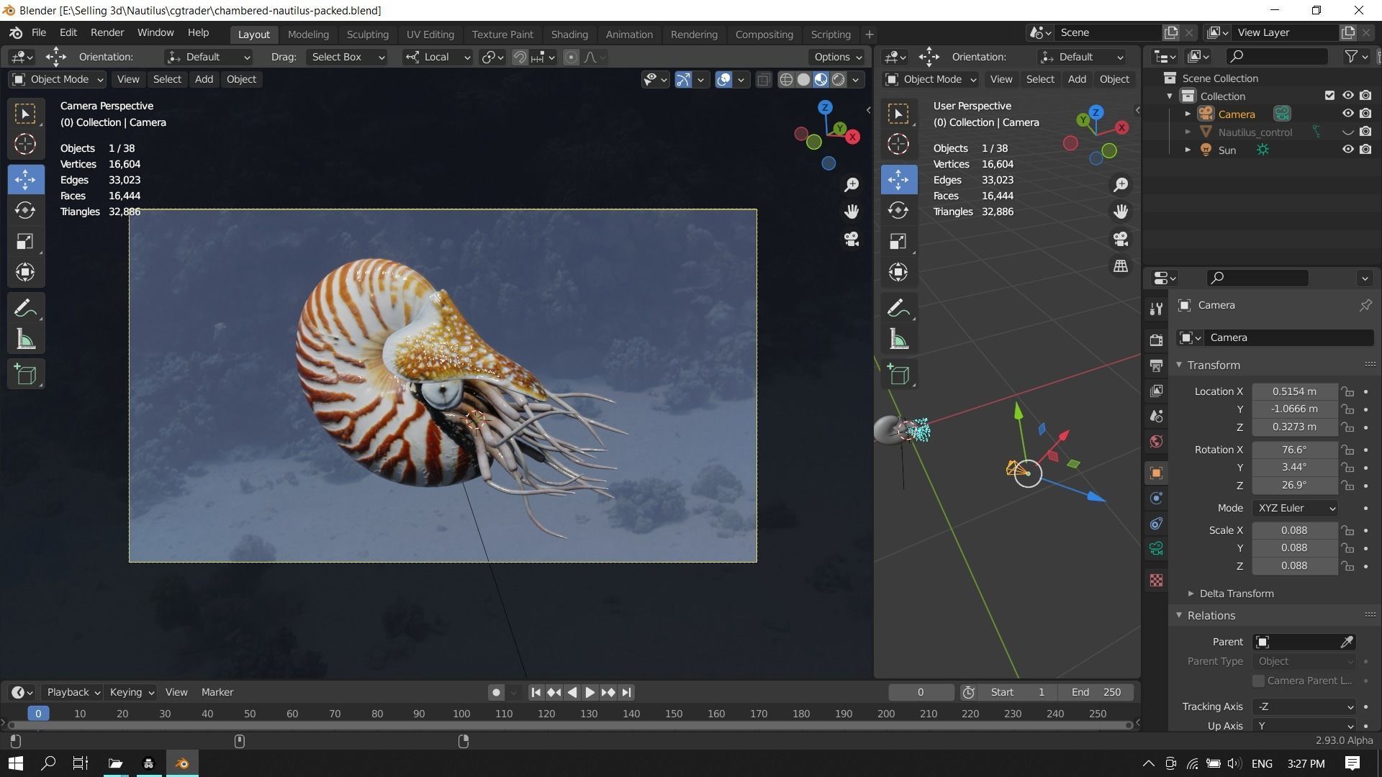Open Object Constraint properties tab
Screen dimensions: 1382x777
1156,523
